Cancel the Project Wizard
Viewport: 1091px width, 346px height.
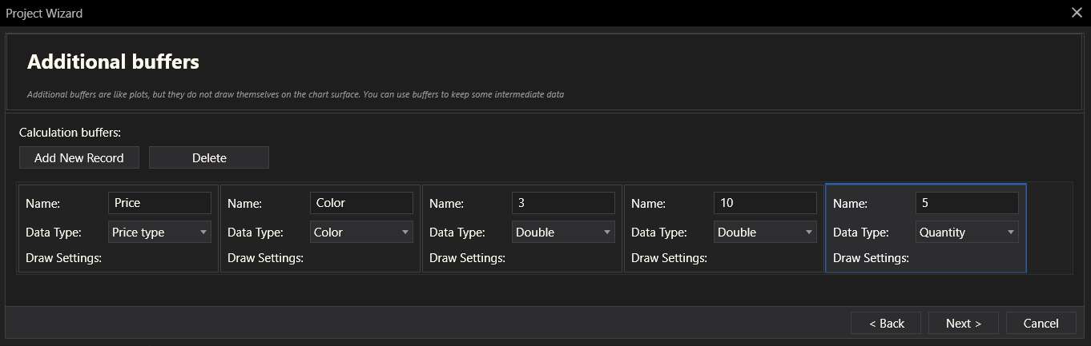click(x=1041, y=323)
